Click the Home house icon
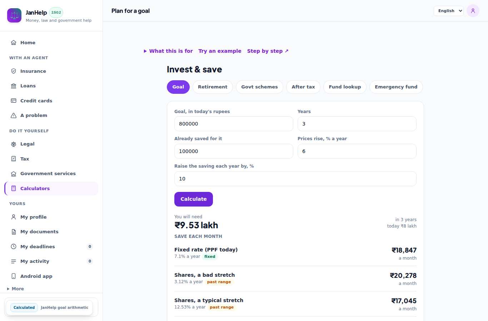Screen dimensions: 488x321 (x=14, y=42)
